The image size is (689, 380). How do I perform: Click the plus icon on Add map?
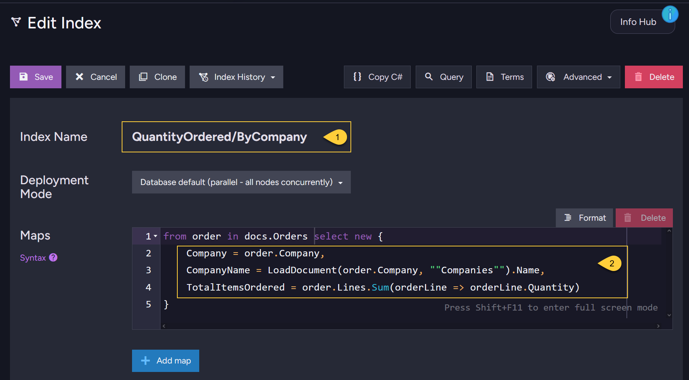tap(145, 360)
